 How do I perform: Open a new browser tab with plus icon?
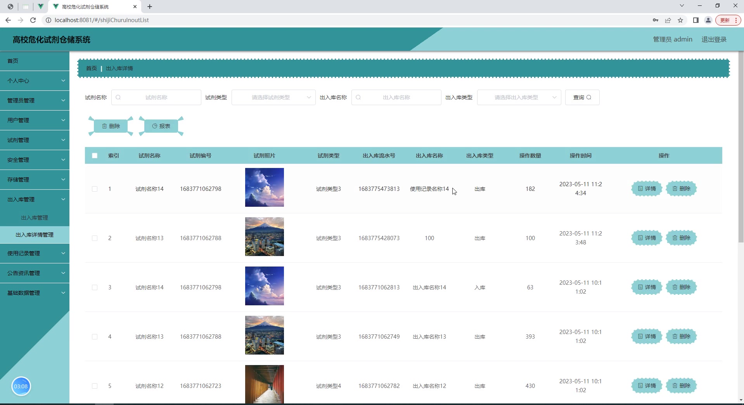click(x=150, y=7)
